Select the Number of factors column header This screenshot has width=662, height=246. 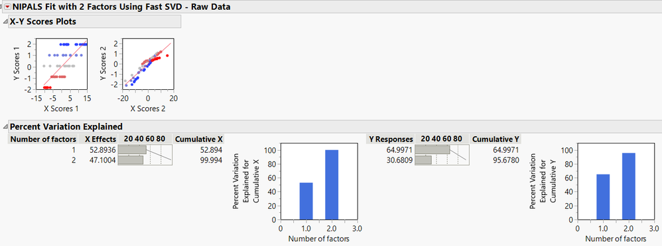tap(43, 139)
